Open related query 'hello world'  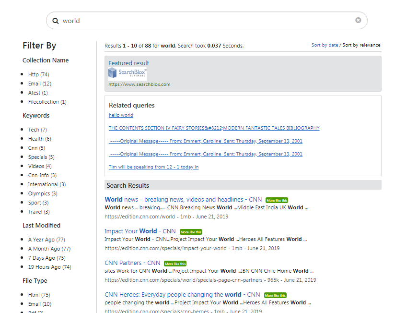click(121, 115)
